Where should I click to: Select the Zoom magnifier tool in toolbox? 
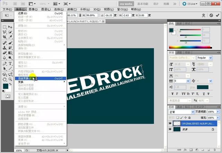tap(10, 79)
